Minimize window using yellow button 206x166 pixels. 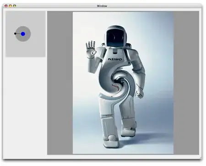10,6
